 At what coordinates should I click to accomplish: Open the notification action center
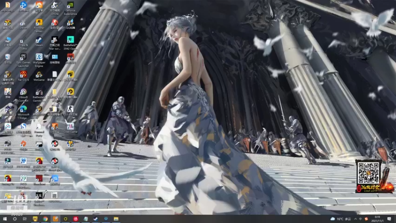click(389, 219)
